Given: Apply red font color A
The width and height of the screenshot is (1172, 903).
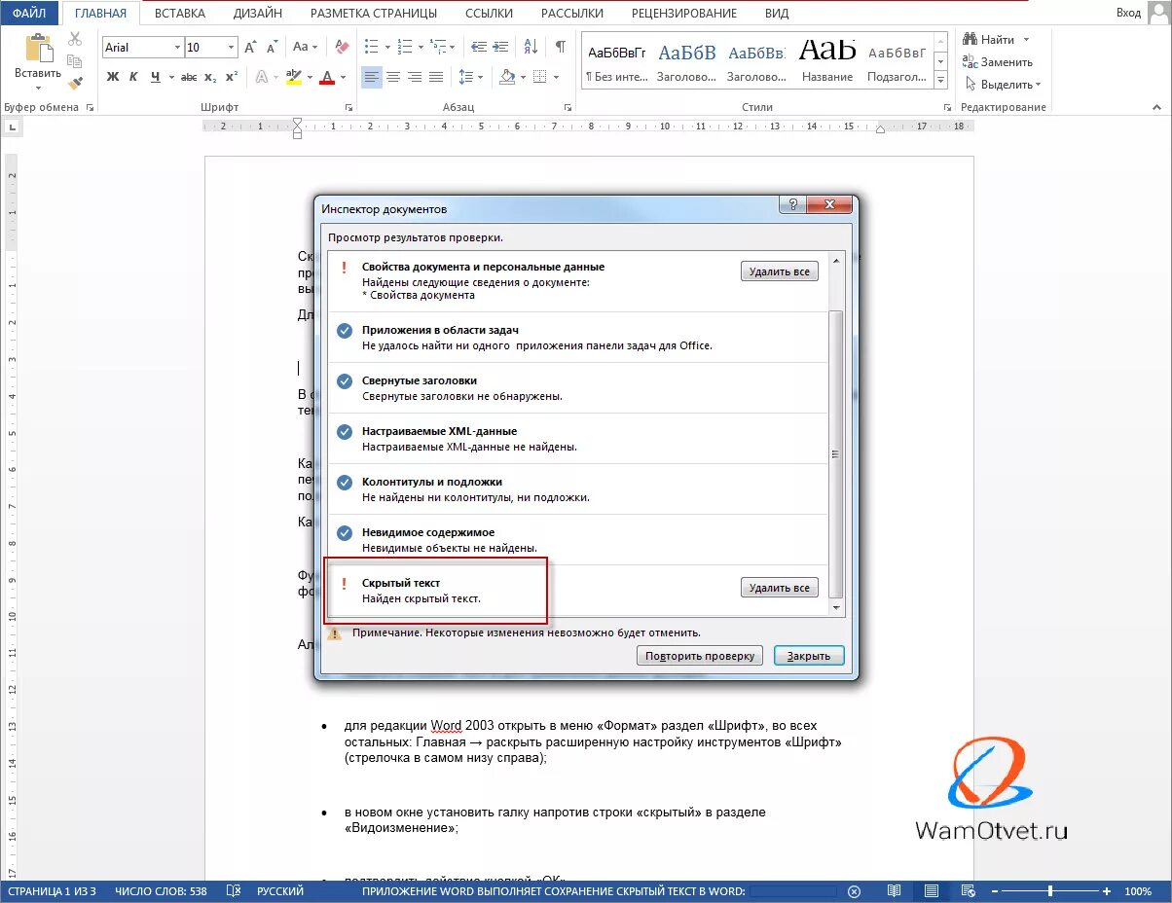Looking at the screenshot, I should click(329, 77).
